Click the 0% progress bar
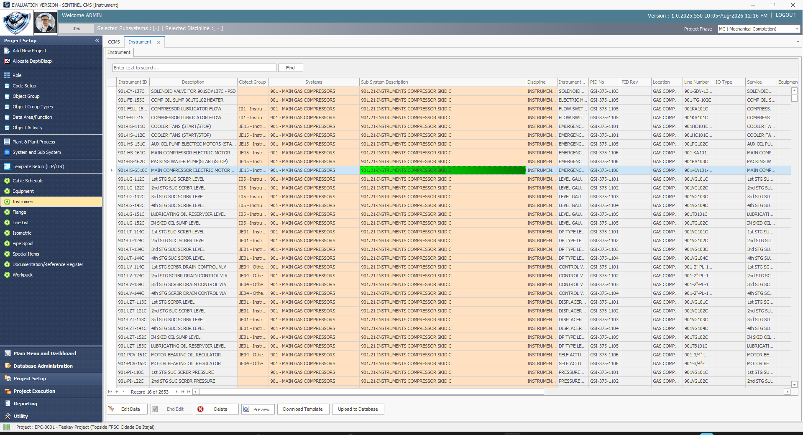Screen dimensions: 803x435 [x=76, y=28]
